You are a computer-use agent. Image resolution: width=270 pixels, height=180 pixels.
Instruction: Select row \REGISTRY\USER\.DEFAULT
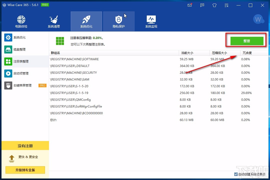[x=158, y=66]
